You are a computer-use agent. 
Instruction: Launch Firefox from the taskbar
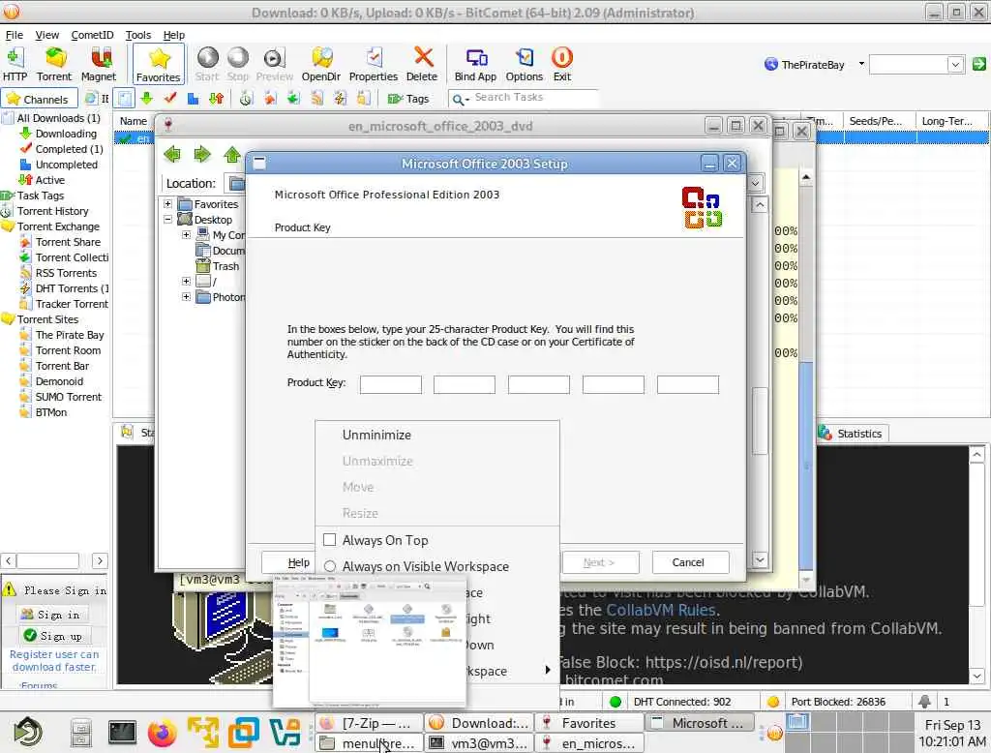click(163, 733)
